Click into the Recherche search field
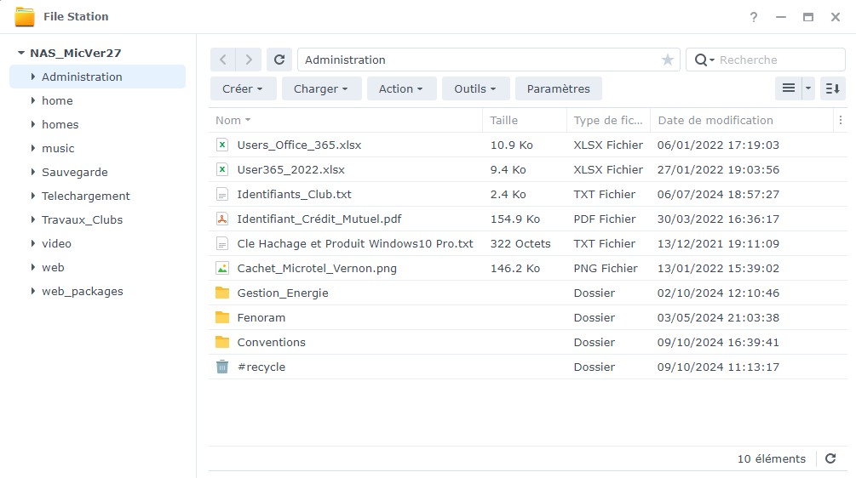The height and width of the screenshot is (478, 856). [x=775, y=60]
